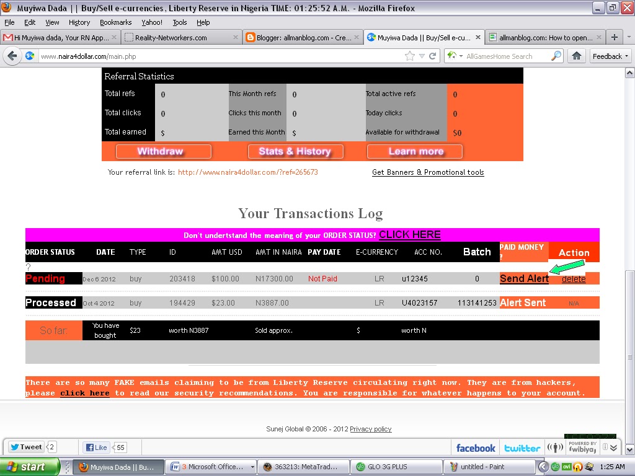Click the Learn more button
Image resolution: width=635 pixels, height=476 pixels.
[415, 151]
